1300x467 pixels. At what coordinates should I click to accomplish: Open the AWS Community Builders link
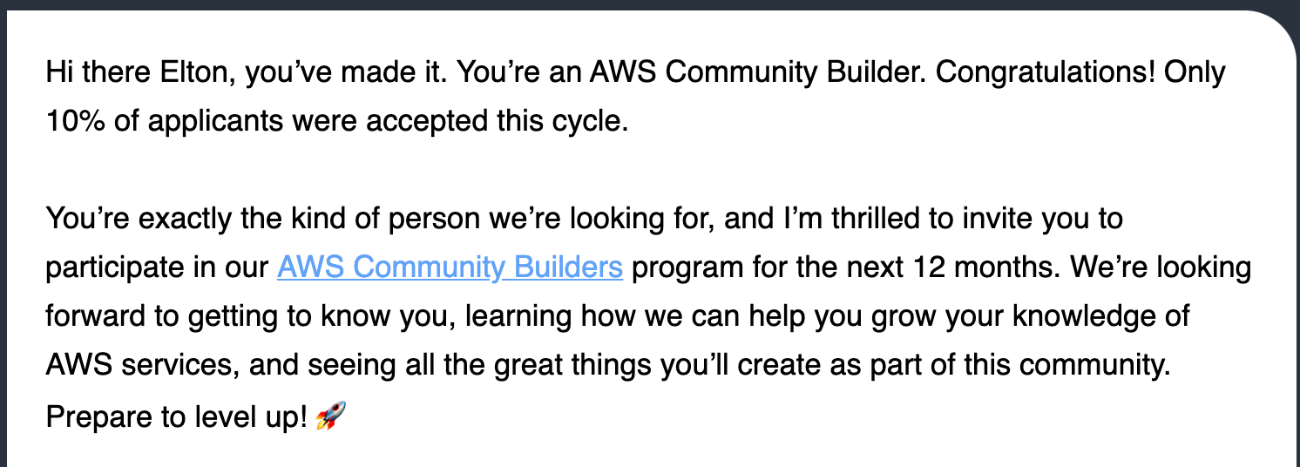click(x=450, y=267)
